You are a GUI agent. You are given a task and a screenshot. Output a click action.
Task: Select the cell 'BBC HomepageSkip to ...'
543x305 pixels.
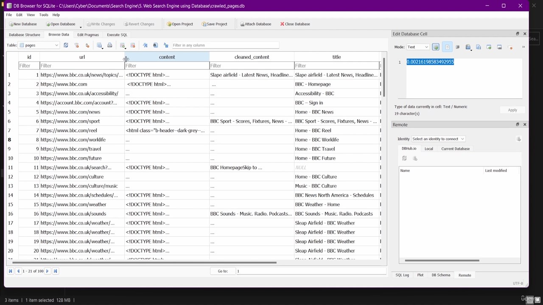pyautogui.click(x=252, y=167)
